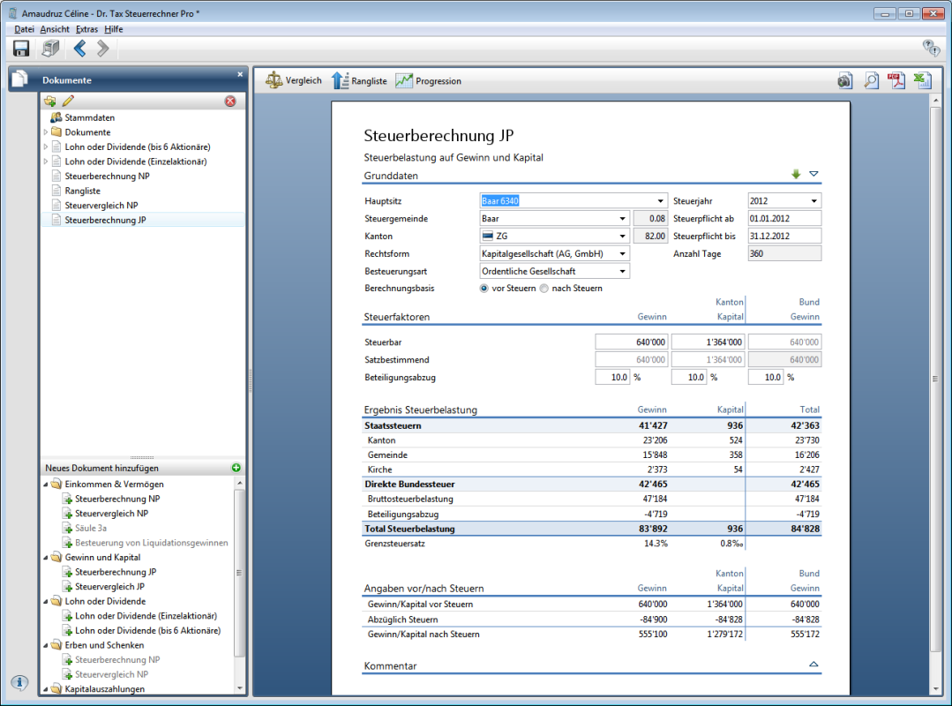Export document as PDF icon
The height and width of the screenshot is (706, 952).
coord(896,80)
